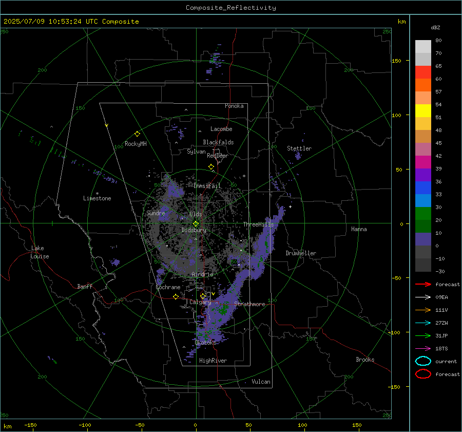
Task: Click the Sundre label
Action: (156, 213)
